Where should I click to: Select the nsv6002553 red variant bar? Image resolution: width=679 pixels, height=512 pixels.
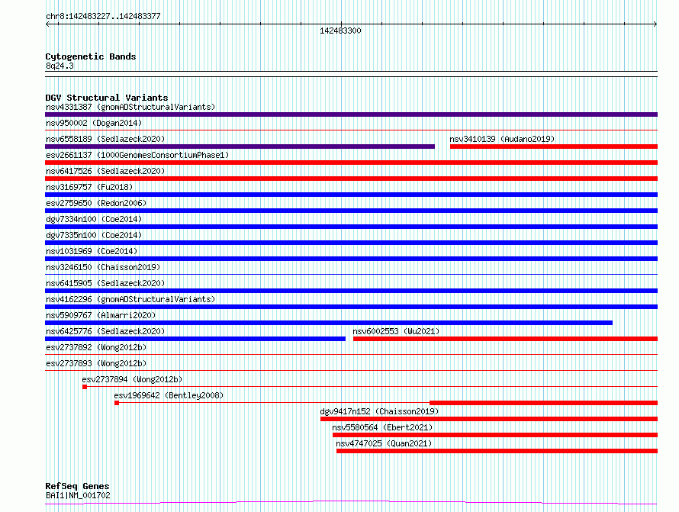(505, 339)
